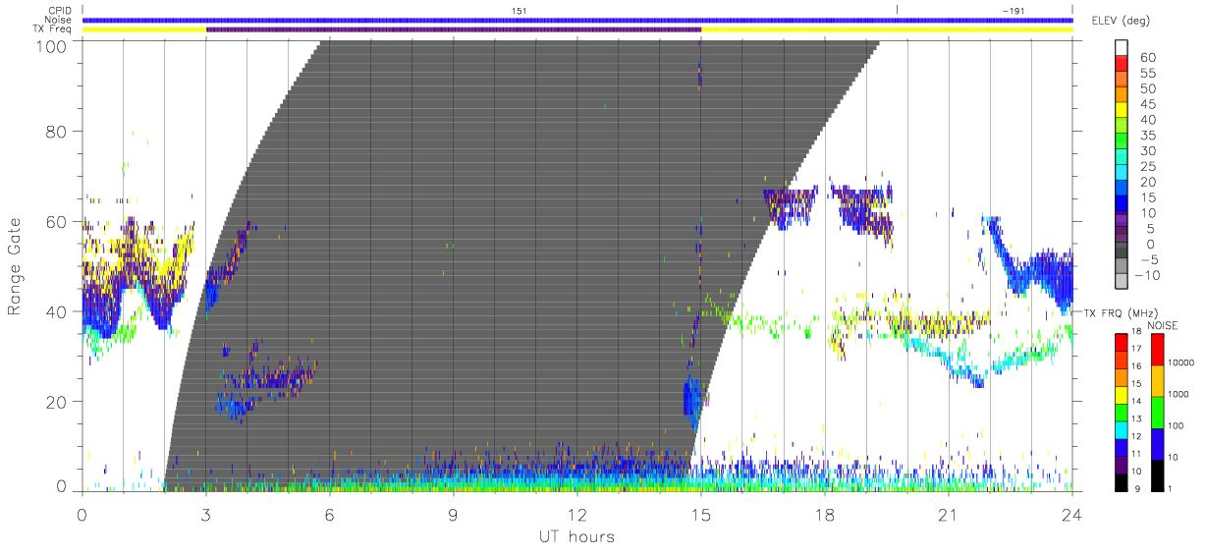Click the 9 tick label on the UT hours axis

click(454, 514)
